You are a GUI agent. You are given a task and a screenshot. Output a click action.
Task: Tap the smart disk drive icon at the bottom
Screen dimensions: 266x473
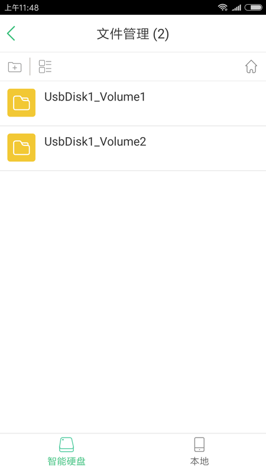coord(66,445)
